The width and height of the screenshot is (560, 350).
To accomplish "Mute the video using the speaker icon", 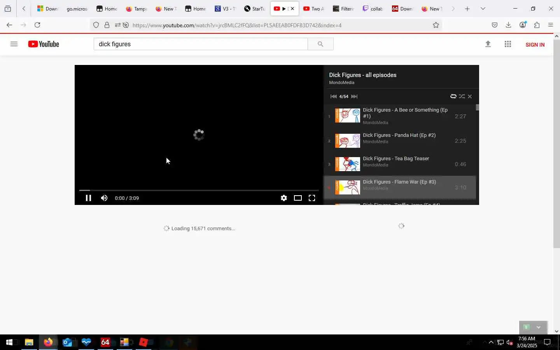I will coord(104,198).
